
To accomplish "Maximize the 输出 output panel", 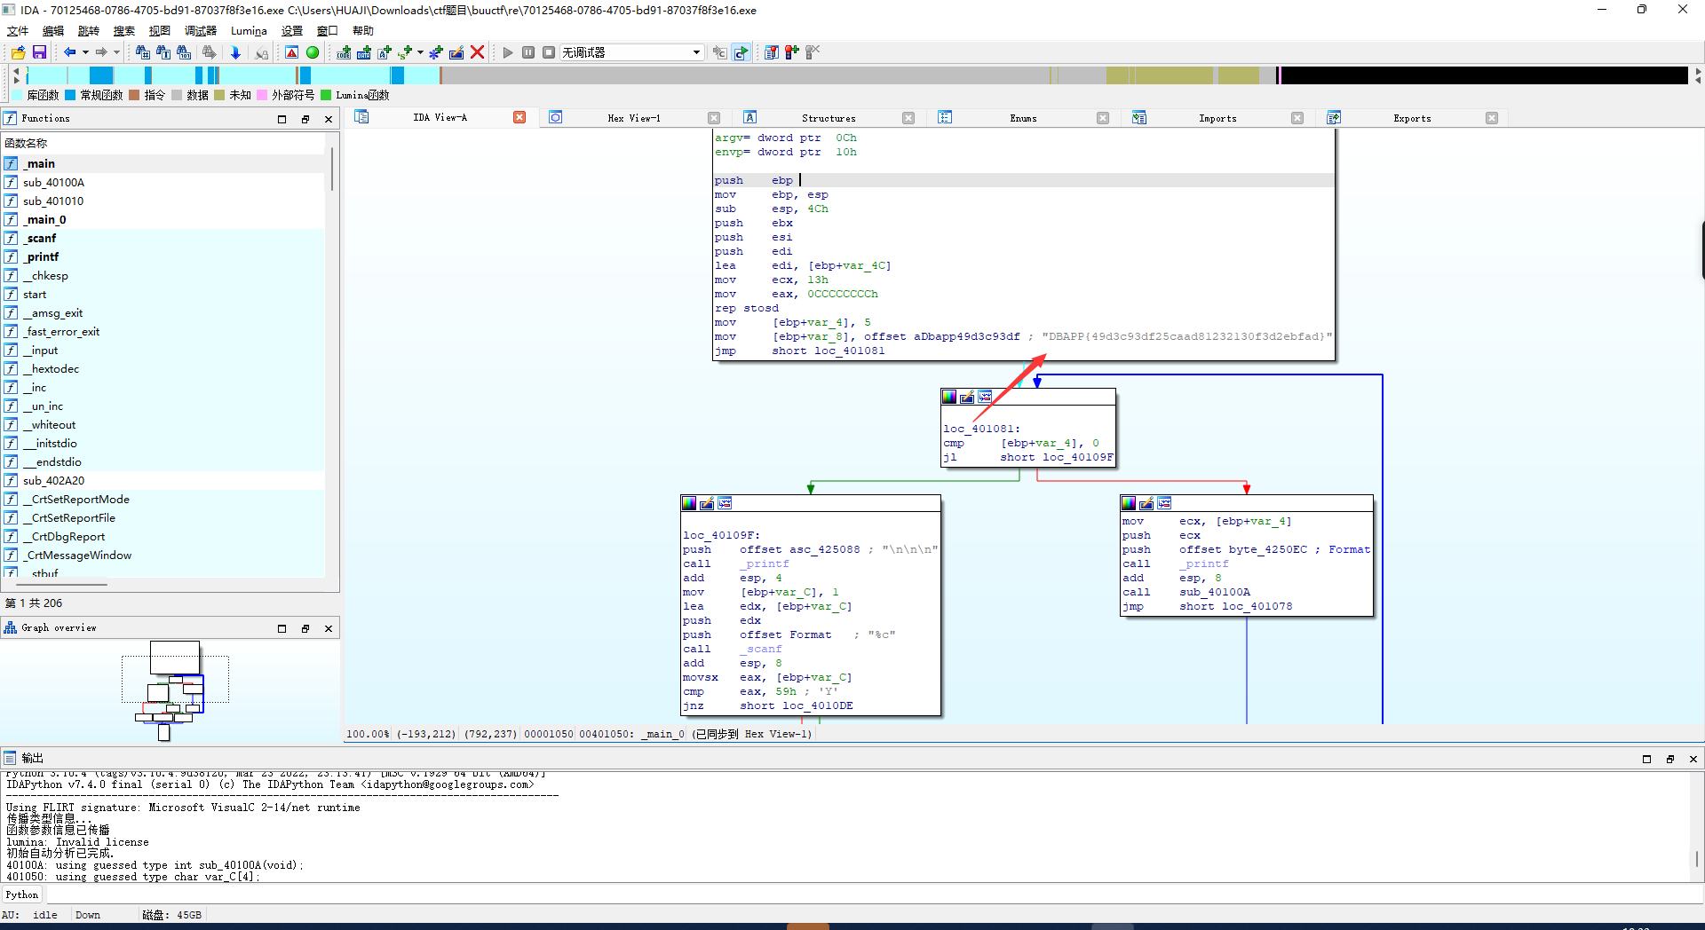I will [x=1646, y=759].
